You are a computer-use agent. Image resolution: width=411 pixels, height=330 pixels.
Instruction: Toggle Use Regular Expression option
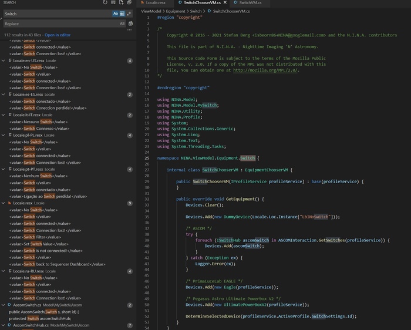(129, 14)
